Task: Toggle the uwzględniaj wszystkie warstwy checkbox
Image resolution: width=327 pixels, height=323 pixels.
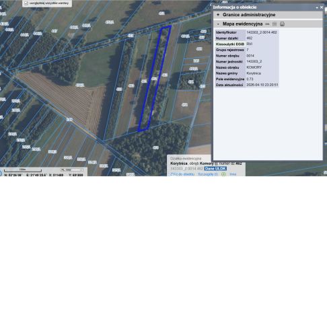Action: tap(26, 3)
